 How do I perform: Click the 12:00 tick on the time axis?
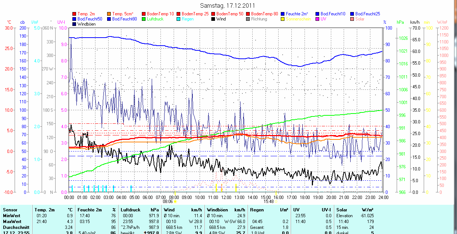[226, 197]
